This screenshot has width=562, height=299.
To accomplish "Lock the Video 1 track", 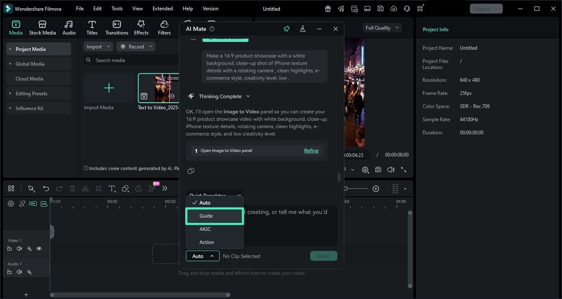I will (x=10, y=249).
